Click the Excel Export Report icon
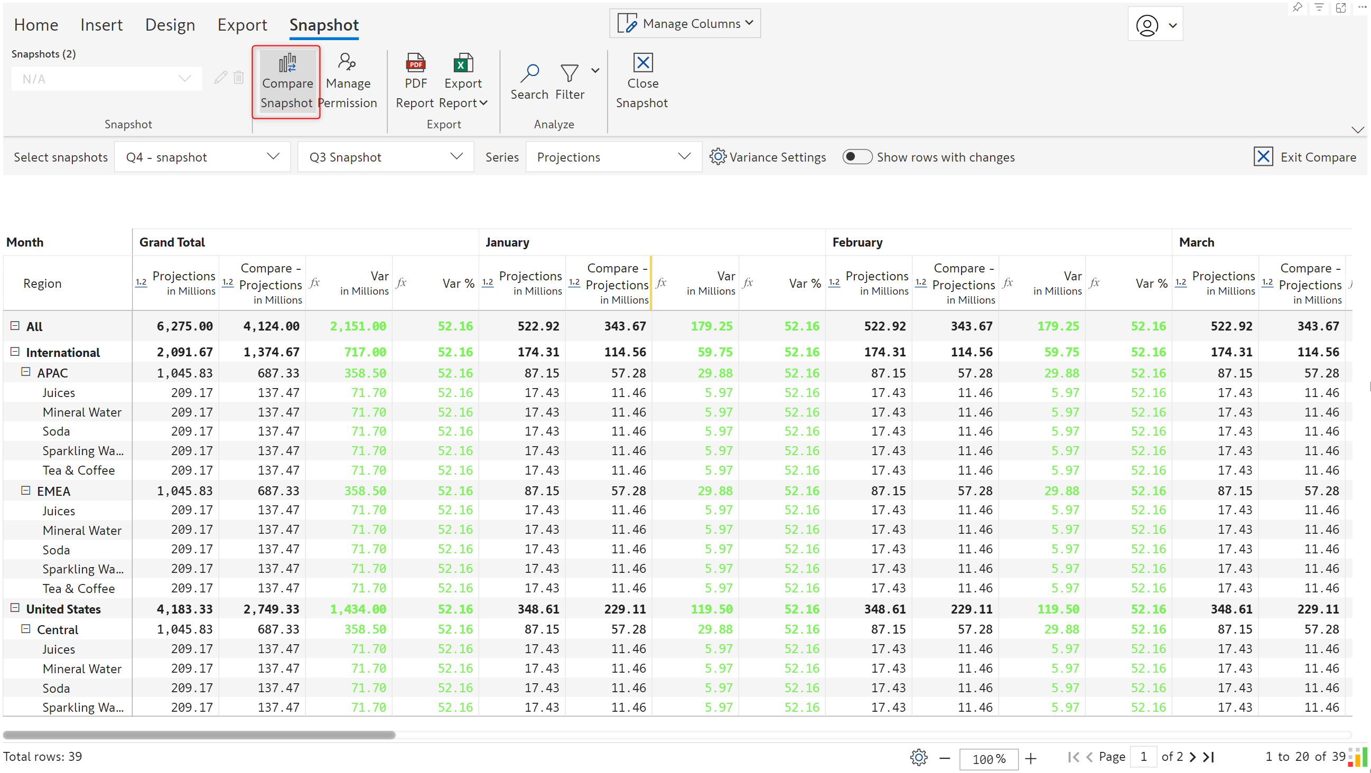Image resolution: width=1371 pixels, height=773 pixels. pos(462,64)
